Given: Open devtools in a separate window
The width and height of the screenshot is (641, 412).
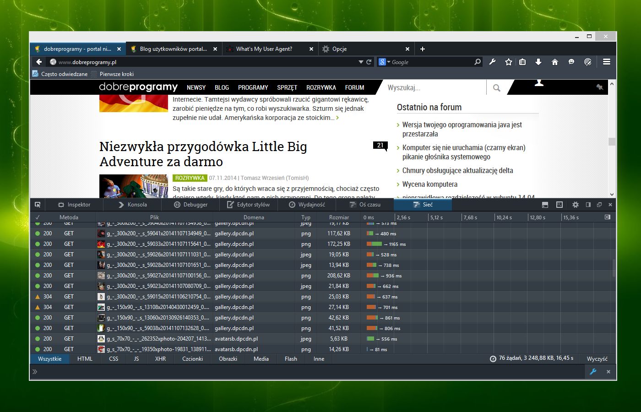Looking at the screenshot, I should click(x=599, y=205).
